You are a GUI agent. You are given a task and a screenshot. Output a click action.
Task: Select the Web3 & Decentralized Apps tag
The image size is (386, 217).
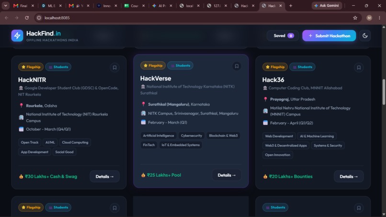coord(286,146)
